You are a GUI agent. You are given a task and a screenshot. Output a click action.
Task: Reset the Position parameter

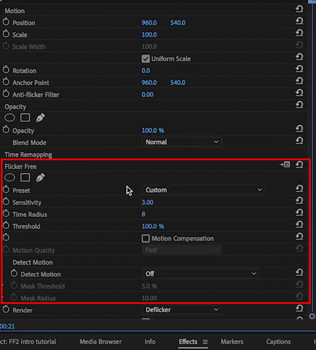[x=299, y=21]
